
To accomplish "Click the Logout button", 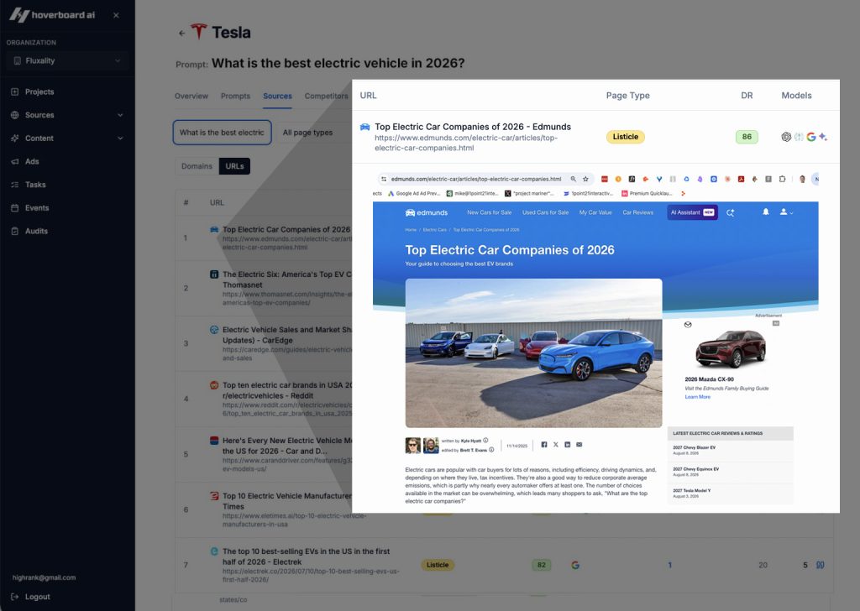I will [x=31, y=597].
